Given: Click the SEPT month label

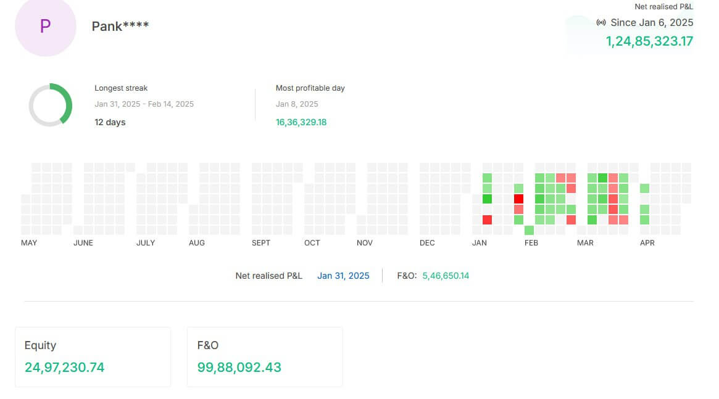Looking at the screenshot, I should [261, 243].
